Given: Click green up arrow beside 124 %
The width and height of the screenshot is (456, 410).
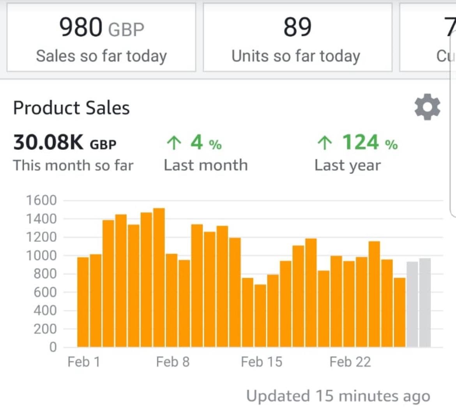Looking at the screenshot, I should [x=325, y=143].
